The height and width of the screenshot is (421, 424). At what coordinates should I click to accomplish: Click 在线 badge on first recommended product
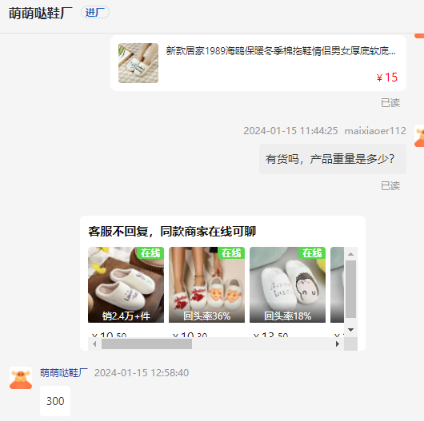point(150,252)
